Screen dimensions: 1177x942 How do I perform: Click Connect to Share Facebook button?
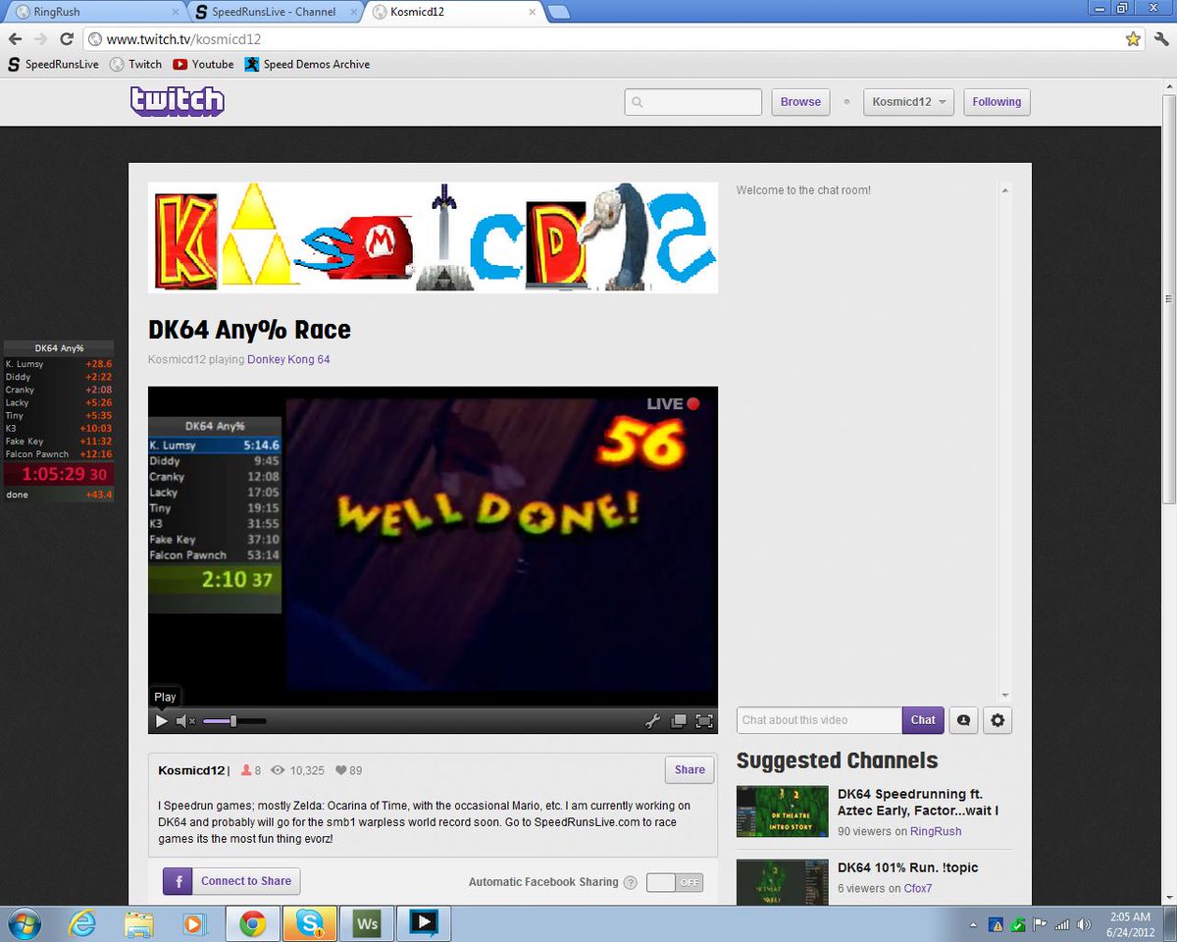pyautogui.click(x=231, y=881)
